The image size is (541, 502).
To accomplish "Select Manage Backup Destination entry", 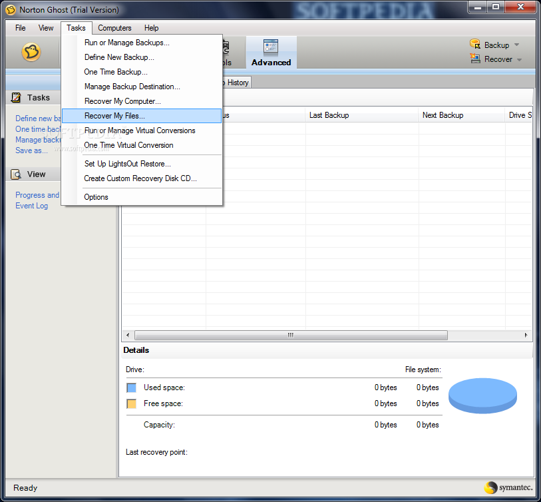I will [x=142, y=87].
